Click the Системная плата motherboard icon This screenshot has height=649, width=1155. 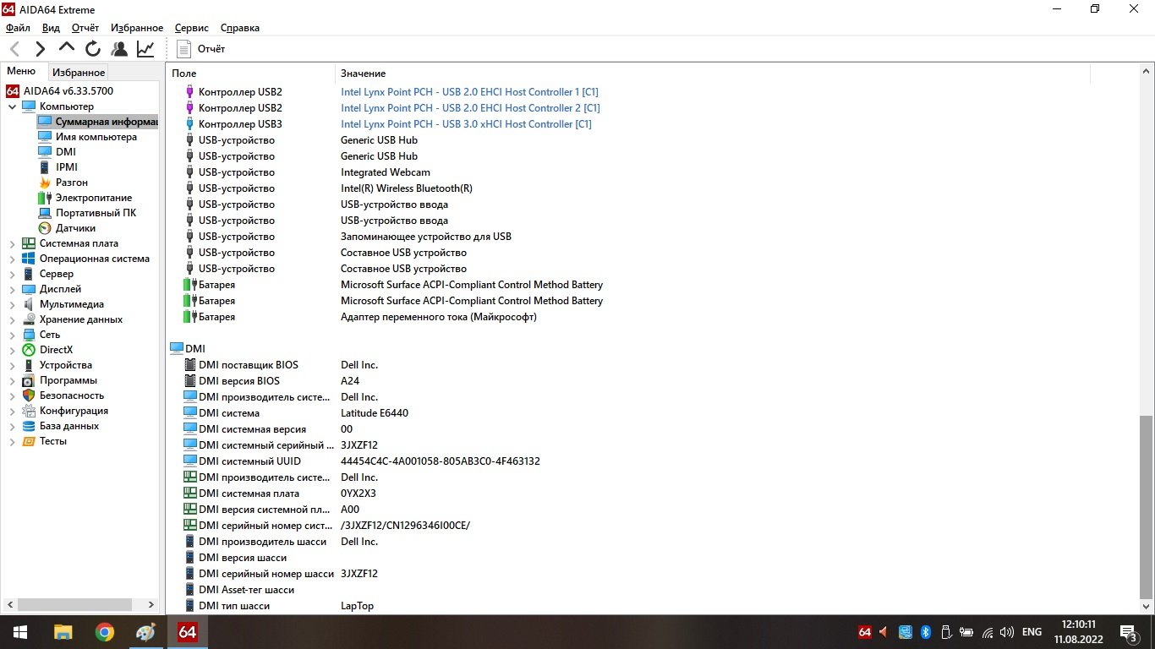pyautogui.click(x=29, y=243)
